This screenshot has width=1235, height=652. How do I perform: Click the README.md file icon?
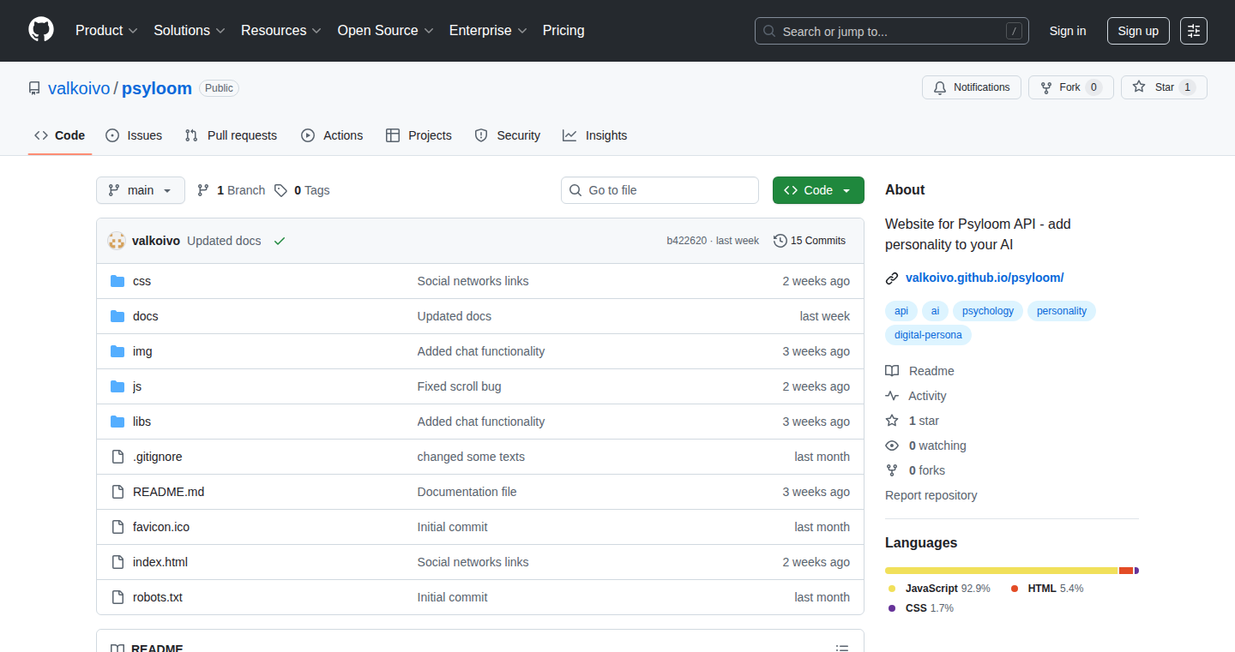pos(117,492)
